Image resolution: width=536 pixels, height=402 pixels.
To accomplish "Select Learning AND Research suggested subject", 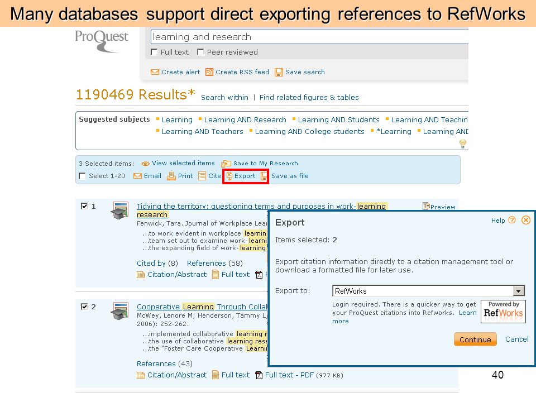I will pyautogui.click(x=245, y=119).
